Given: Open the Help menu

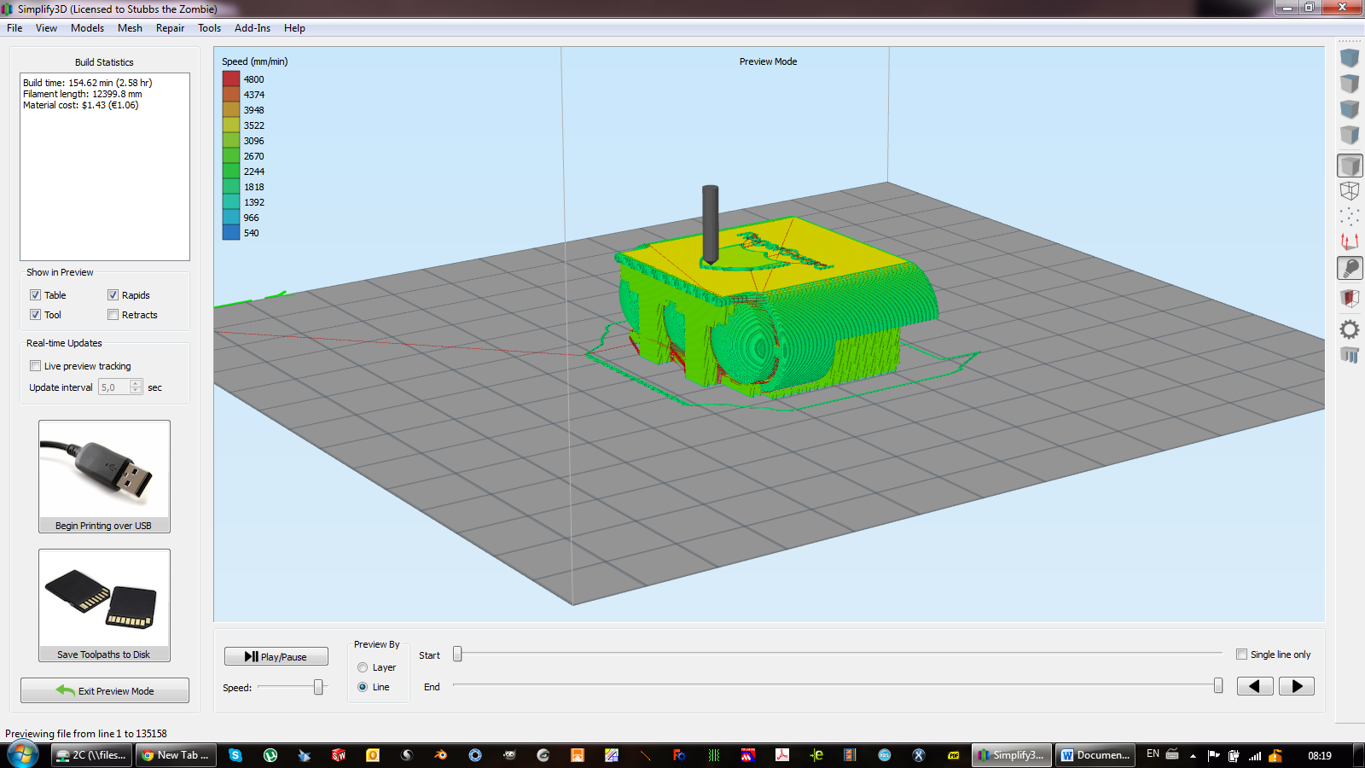Looking at the screenshot, I should click(294, 28).
